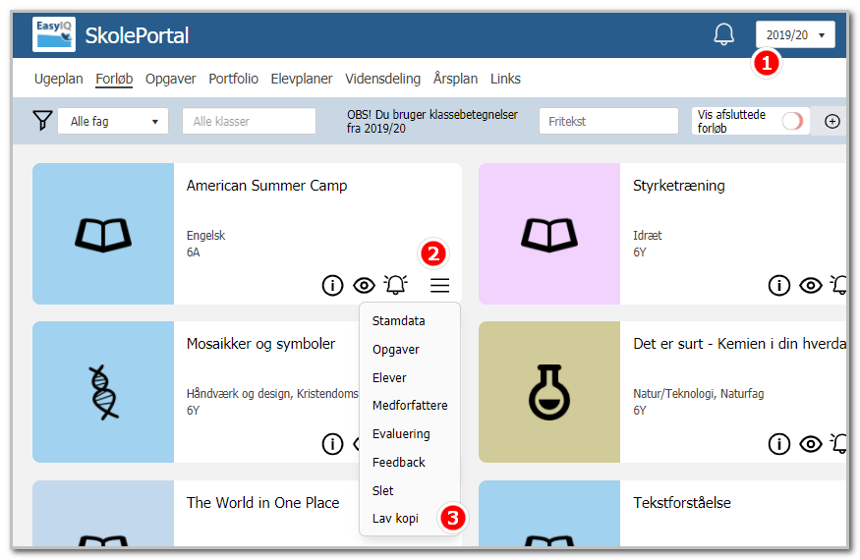Open The World in One Place title
Screen dimensions: 860x560
262,502
